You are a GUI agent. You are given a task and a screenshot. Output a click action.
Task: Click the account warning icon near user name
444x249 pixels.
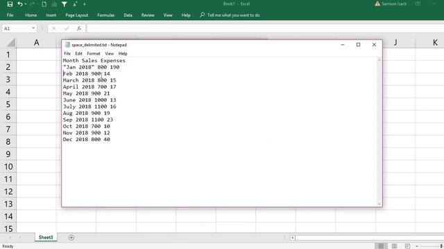(x=377, y=3)
